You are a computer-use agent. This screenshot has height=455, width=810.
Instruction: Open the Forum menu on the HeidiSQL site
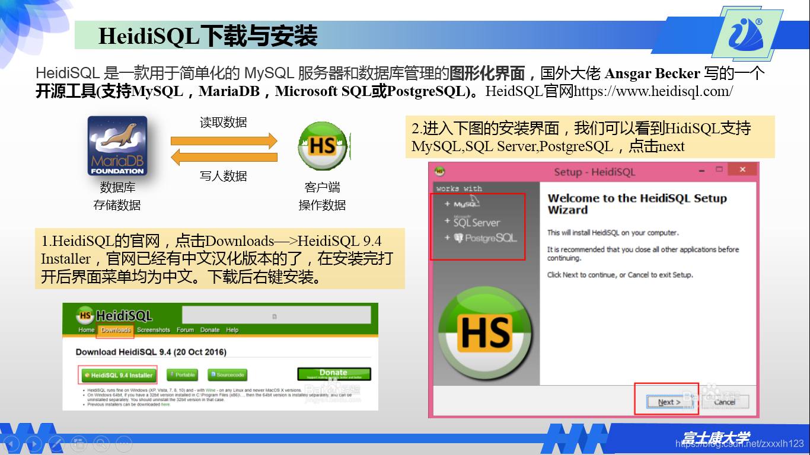(x=185, y=330)
